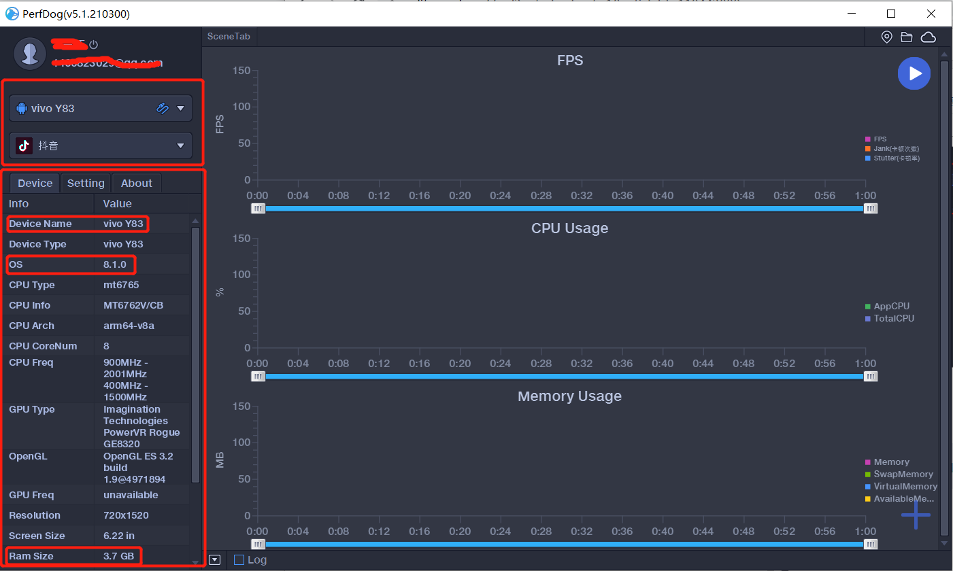Viewport: 953px width, 571px height.
Task: Select the CPU Freq row label
Action: click(31, 362)
